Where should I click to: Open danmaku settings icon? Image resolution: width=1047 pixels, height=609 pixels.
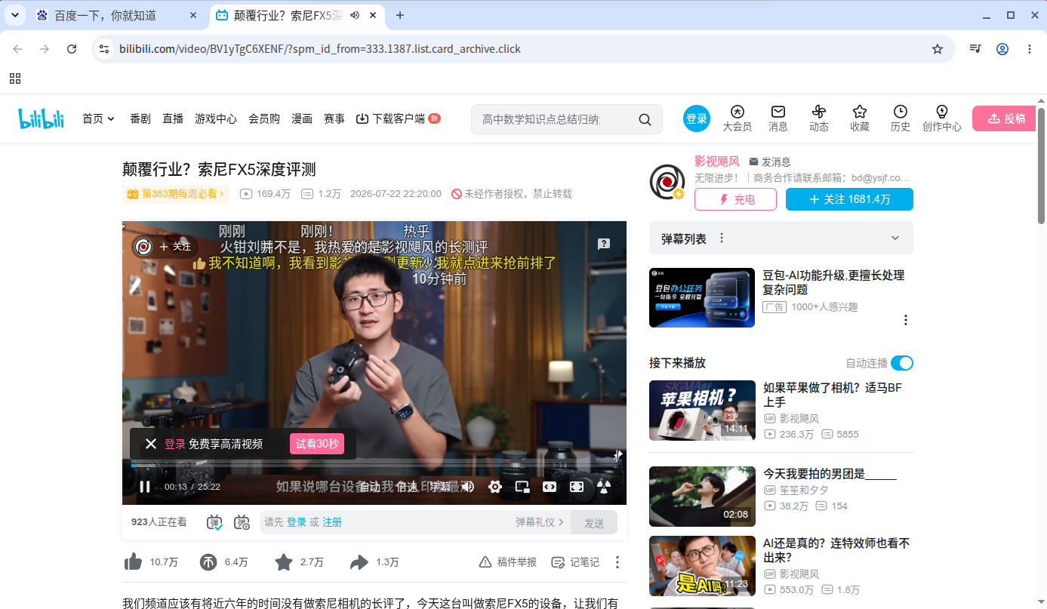tap(242, 521)
